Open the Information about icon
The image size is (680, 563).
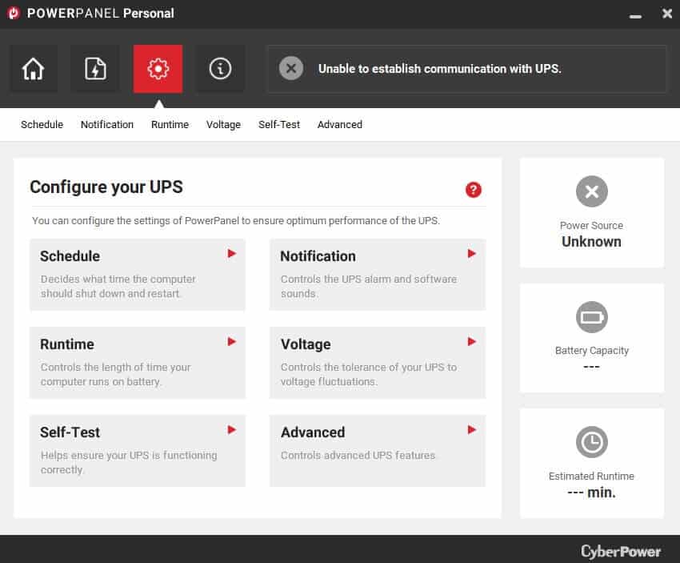coord(220,69)
